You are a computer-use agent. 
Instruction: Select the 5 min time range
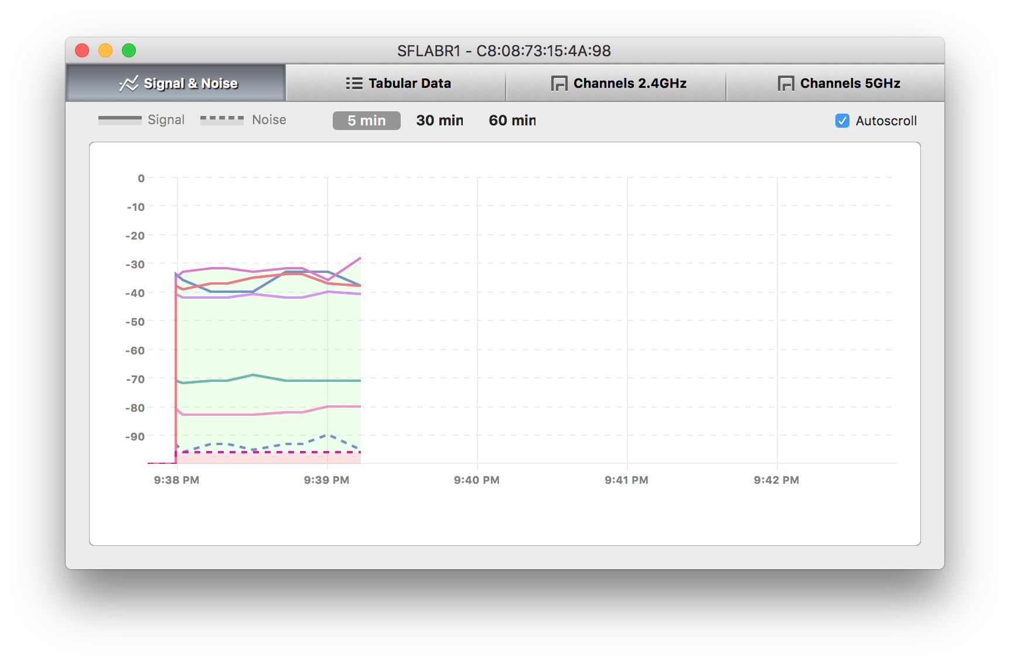[367, 121]
